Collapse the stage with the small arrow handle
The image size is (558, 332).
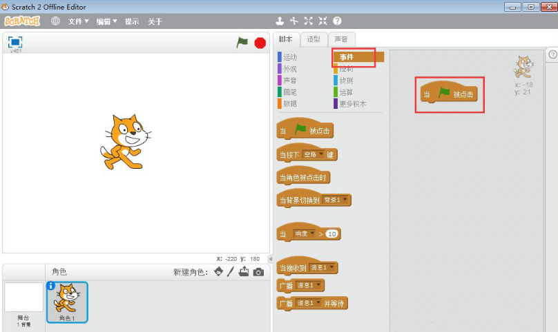coord(270,259)
